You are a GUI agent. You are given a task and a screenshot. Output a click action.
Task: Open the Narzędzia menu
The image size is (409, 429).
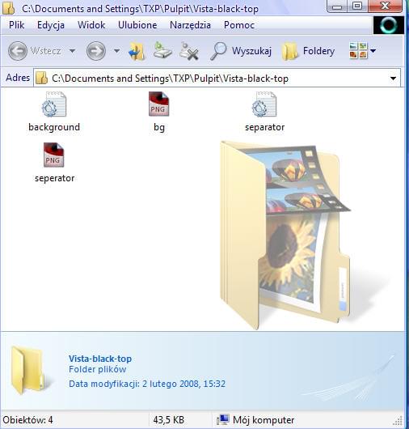[190, 25]
